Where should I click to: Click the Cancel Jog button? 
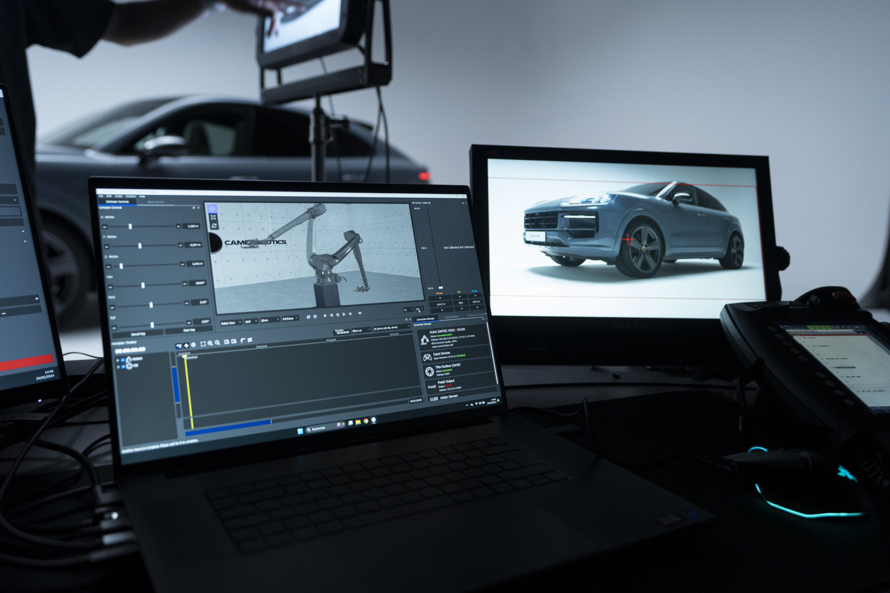click(x=138, y=334)
